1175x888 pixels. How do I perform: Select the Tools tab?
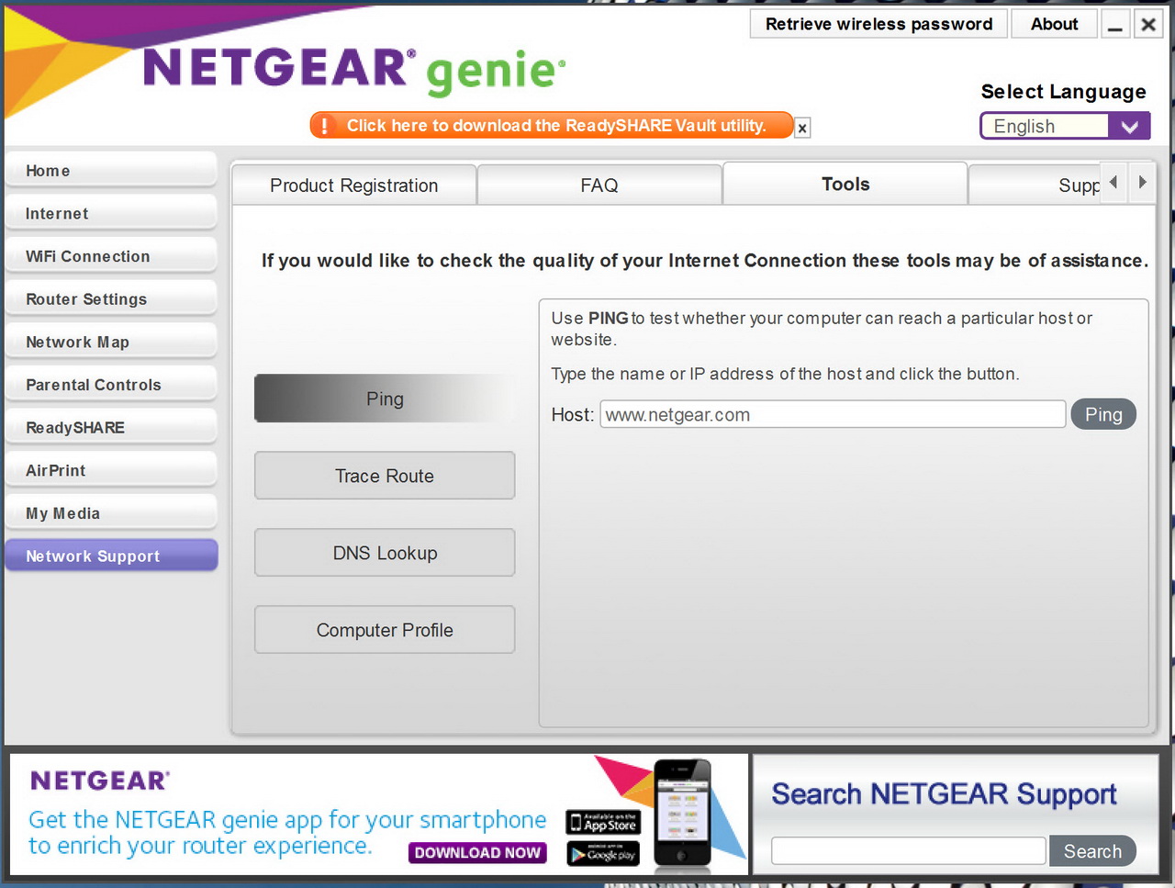[x=845, y=184]
